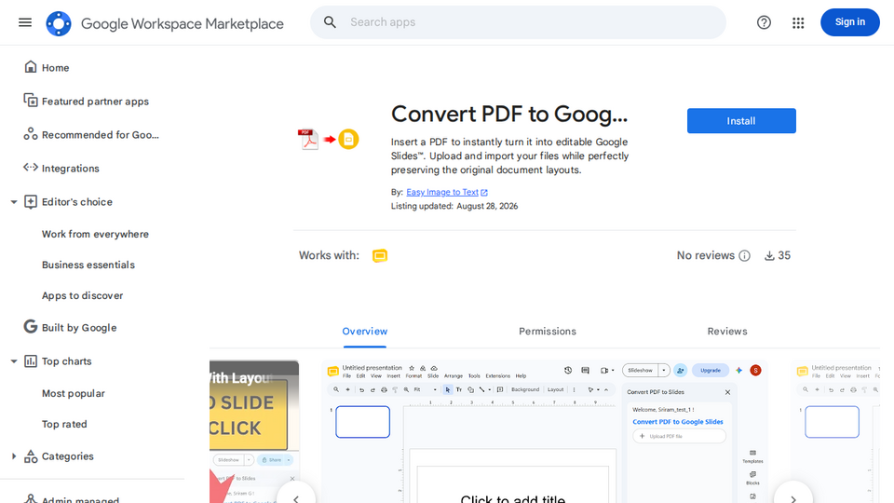Click the info icon next to No reviews
The height and width of the screenshot is (503, 894).
tap(745, 255)
